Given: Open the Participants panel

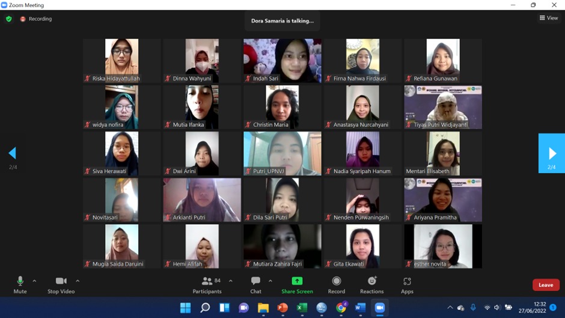Looking at the screenshot, I should click(207, 284).
